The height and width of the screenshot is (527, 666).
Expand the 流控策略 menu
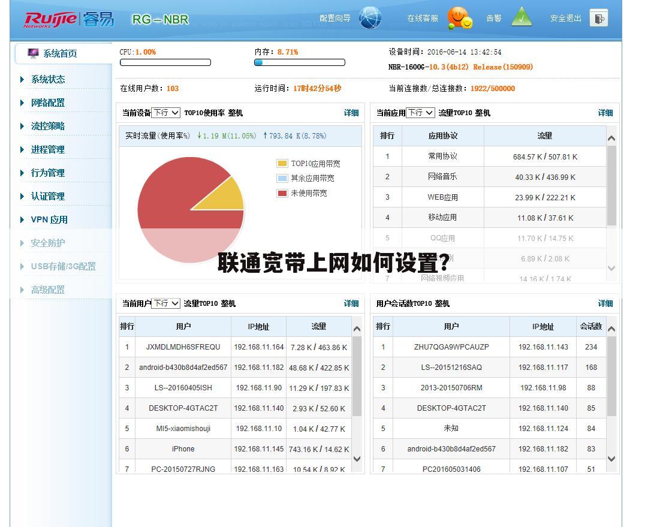(x=48, y=126)
